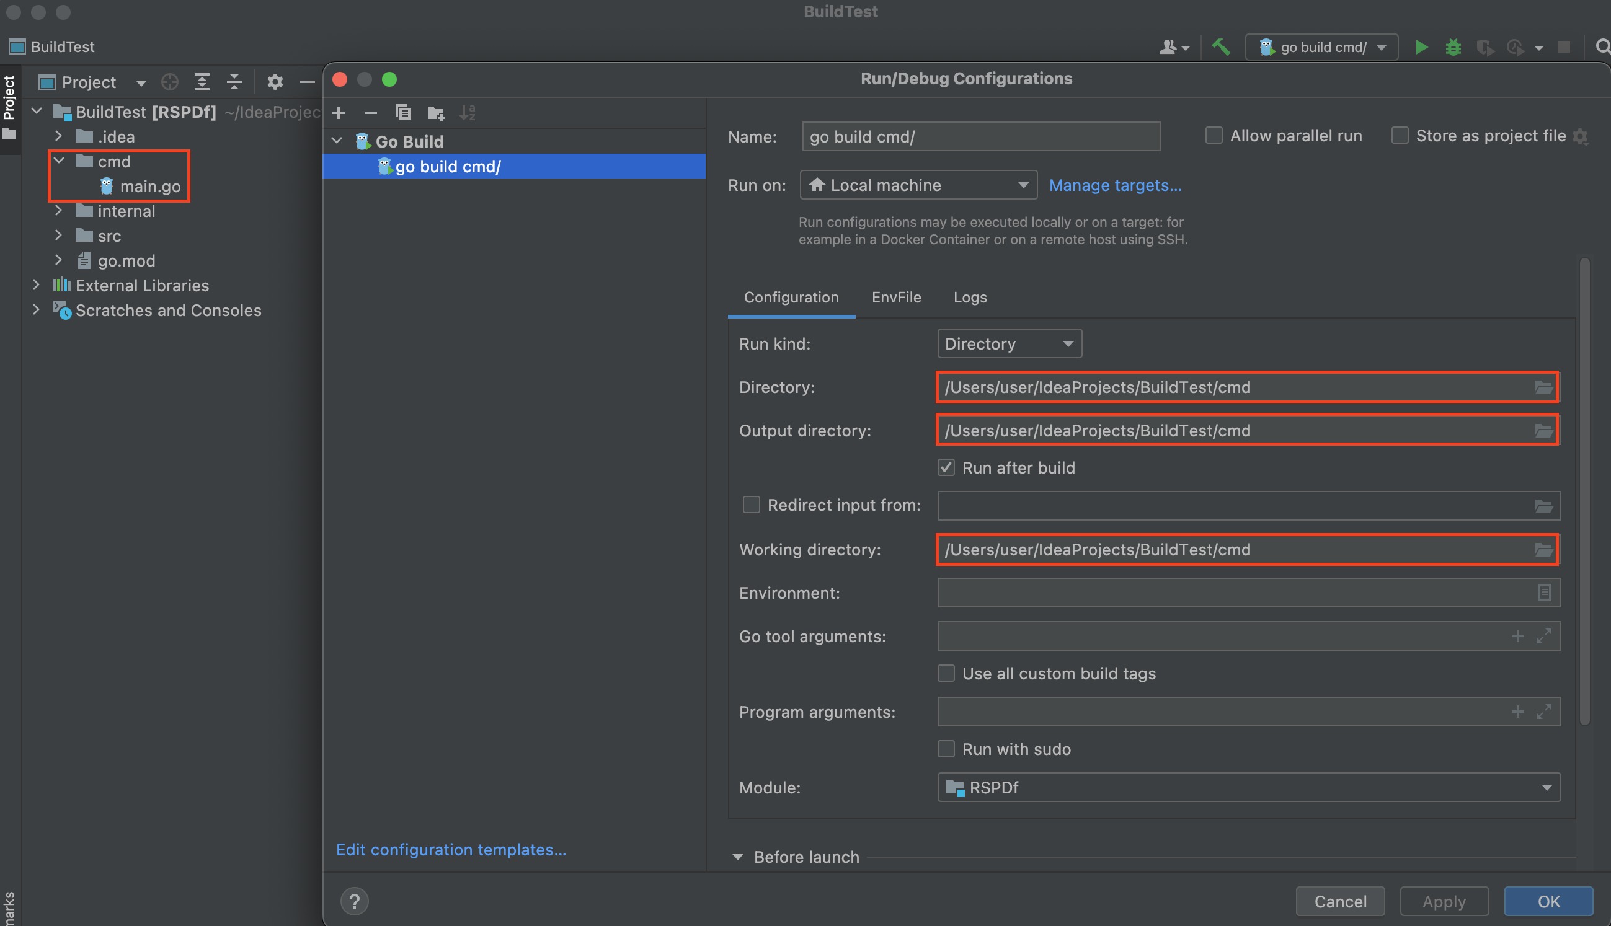The width and height of the screenshot is (1611, 926).
Task: Open the Run kind dropdown
Action: [1008, 343]
